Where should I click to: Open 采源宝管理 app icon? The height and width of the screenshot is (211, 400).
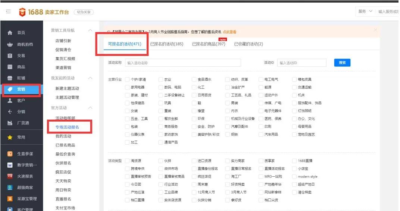[x=10, y=199]
